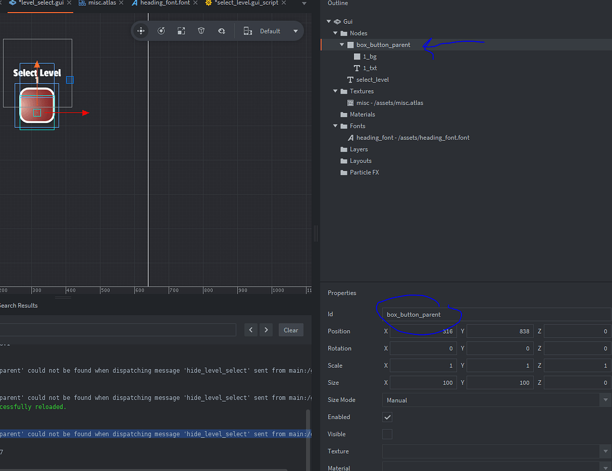Screen dimensions: 612x471
Task: Click the simulated resolution device icon
Action: pyautogui.click(x=249, y=31)
